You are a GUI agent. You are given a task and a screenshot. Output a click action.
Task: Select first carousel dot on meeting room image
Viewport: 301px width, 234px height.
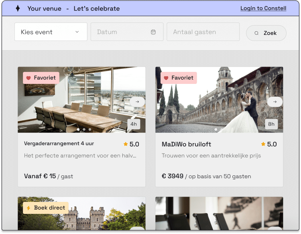tap(78, 130)
